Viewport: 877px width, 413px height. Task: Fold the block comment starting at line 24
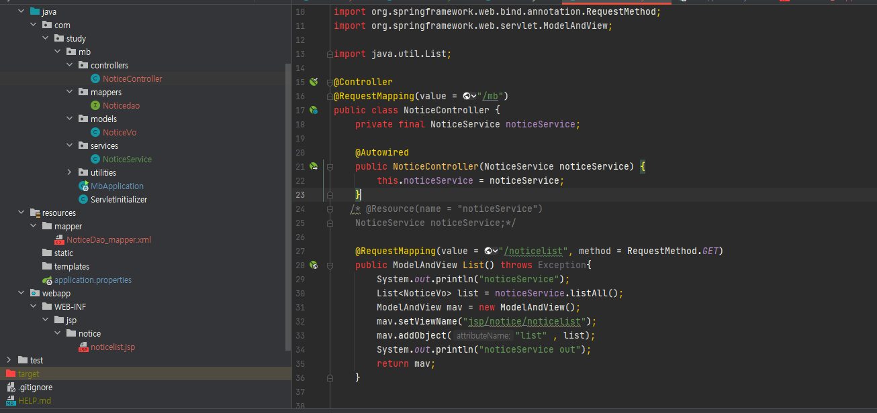(x=329, y=209)
